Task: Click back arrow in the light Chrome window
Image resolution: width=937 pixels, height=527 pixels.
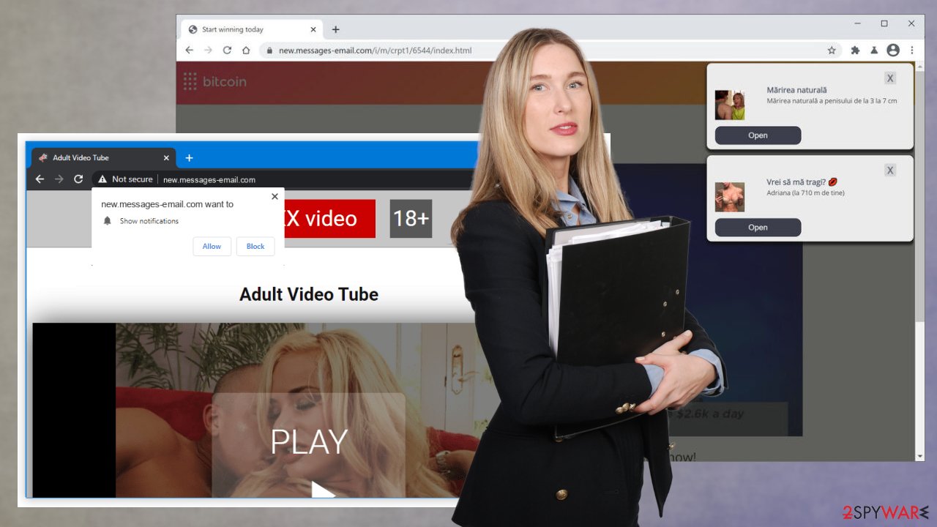Action: (x=189, y=51)
